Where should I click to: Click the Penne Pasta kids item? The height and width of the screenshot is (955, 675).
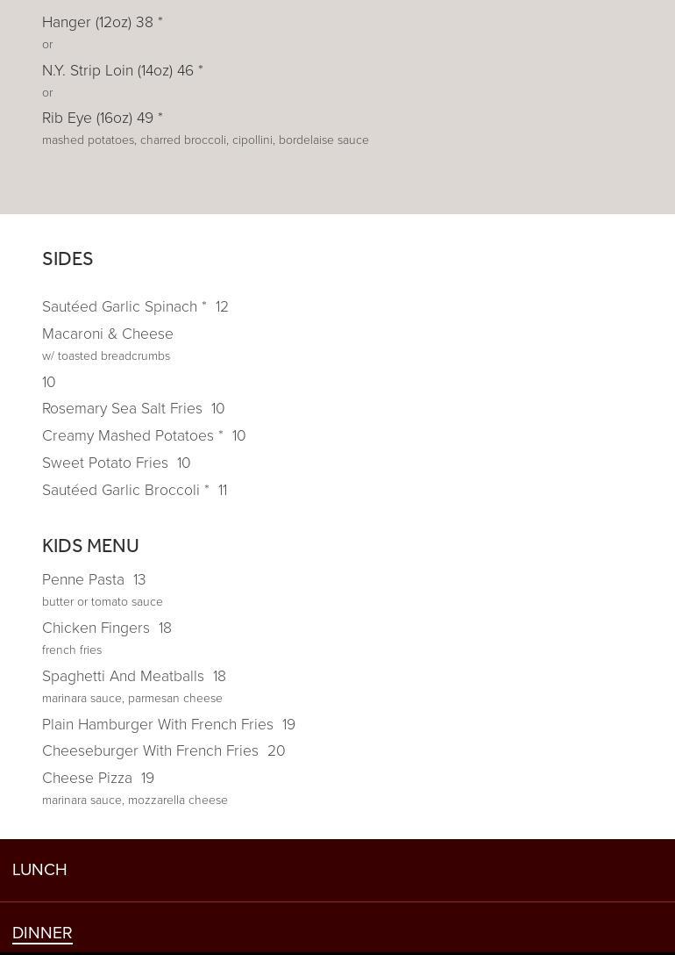pyautogui.click(x=83, y=579)
